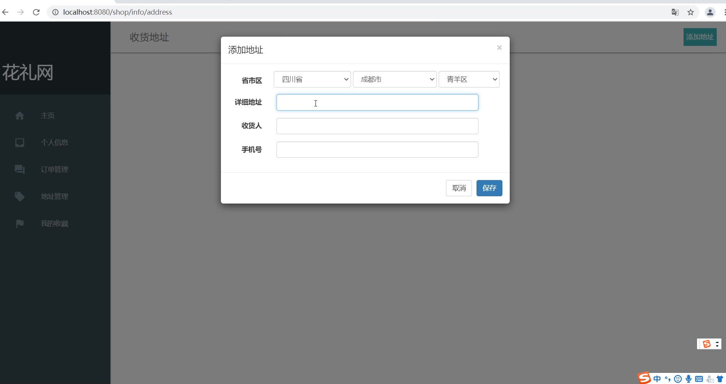Click the home icon beside 主页

click(20, 116)
